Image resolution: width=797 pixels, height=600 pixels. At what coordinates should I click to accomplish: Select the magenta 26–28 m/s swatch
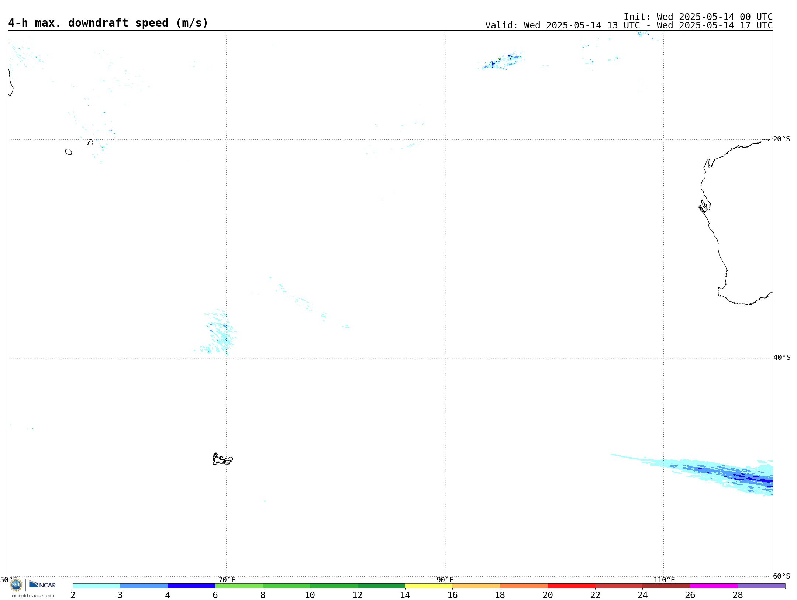pyautogui.click(x=714, y=586)
